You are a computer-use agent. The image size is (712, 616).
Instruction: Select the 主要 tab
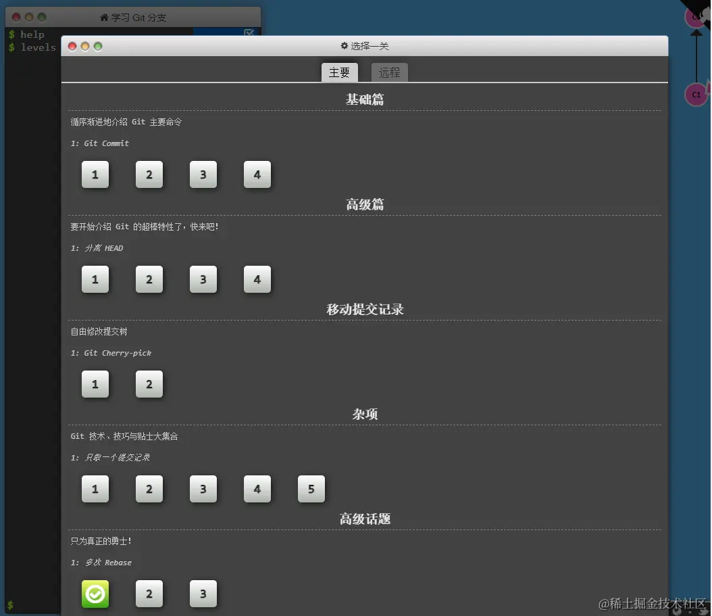340,72
